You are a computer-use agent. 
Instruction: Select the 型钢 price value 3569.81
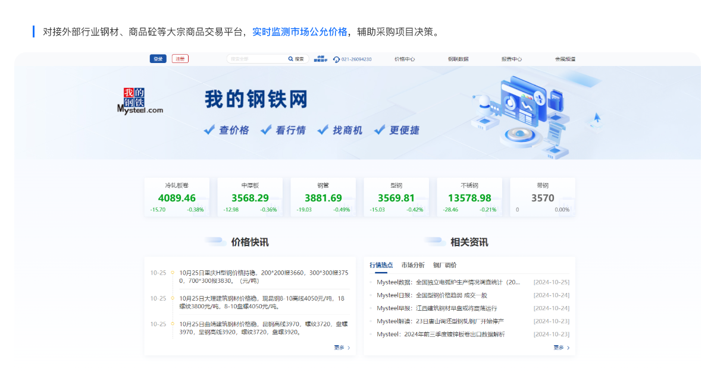(x=396, y=198)
